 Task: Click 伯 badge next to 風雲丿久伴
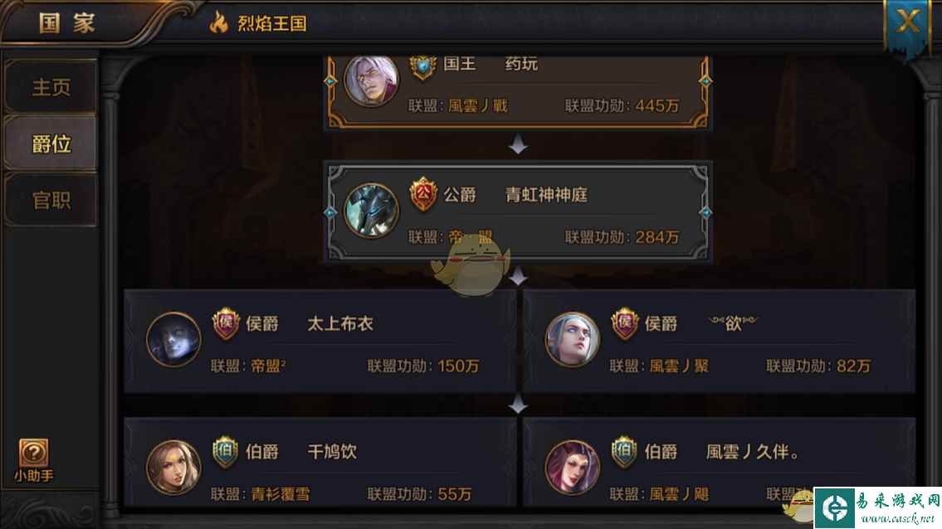tap(624, 452)
